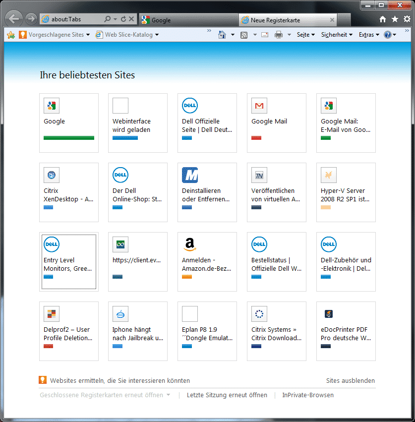Click the forward navigation arrow
The height and width of the screenshot is (422, 415).
[31, 19]
